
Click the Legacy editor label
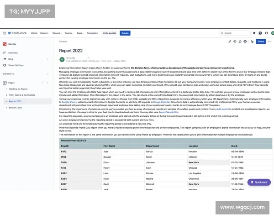click(x=120, y=61)
